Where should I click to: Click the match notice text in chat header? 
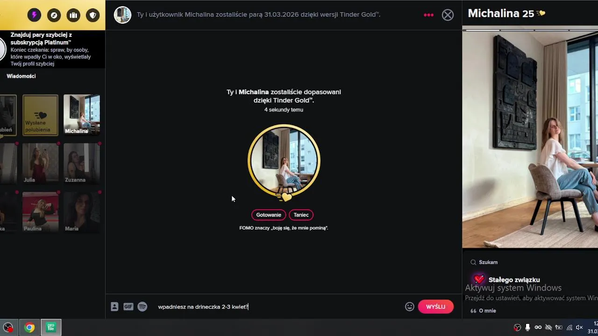258,14
